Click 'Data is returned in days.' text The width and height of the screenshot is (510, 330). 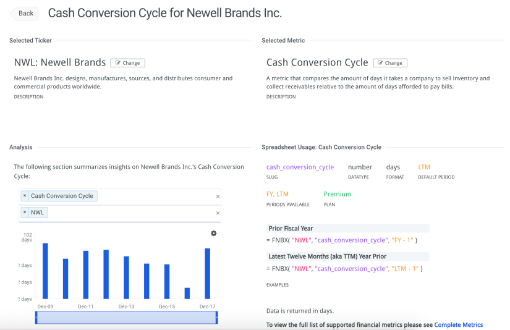[x=300, y=311]
